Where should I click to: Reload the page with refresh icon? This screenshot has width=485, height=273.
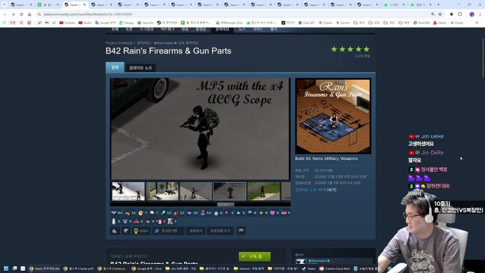[22, 14]
